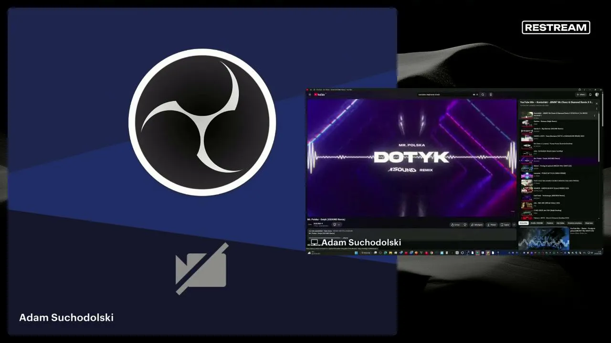This screenshot has height=343, width=611.
Task: Click the OBS Studio logo
Action: click(202, 122)
